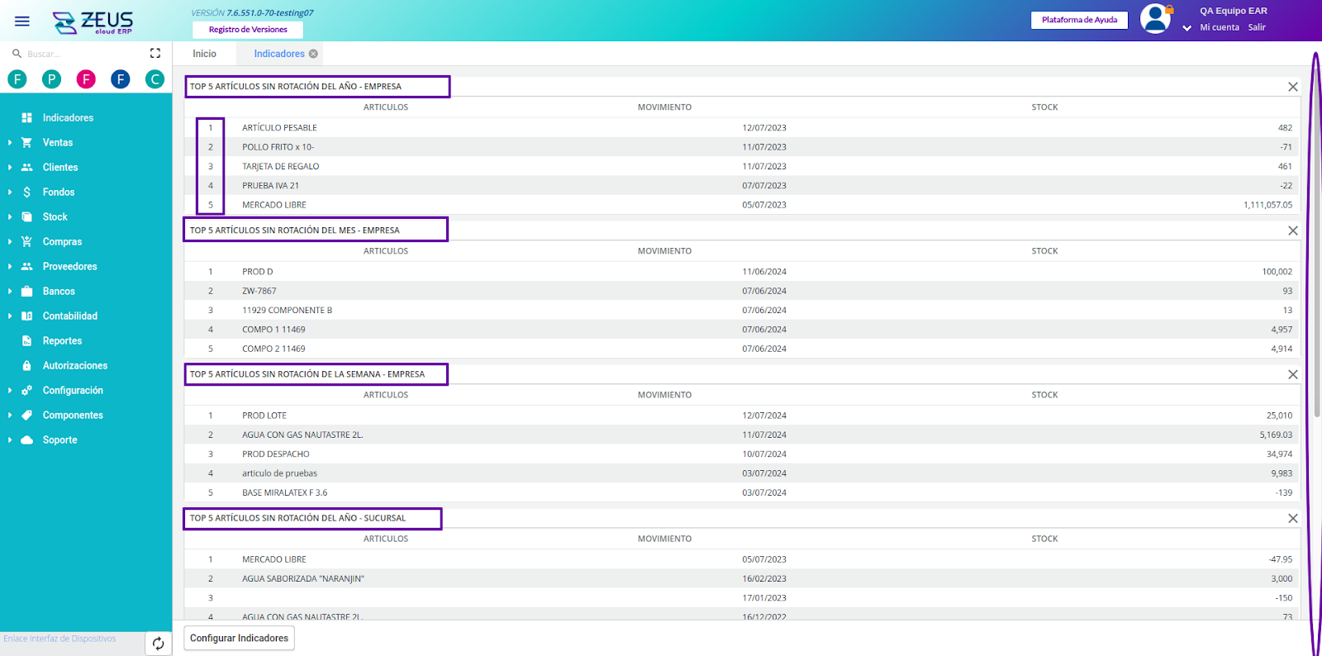Screen dimensions: 1322x656
Task: Click Registro de Versiones button
Action: pos(248,30)
